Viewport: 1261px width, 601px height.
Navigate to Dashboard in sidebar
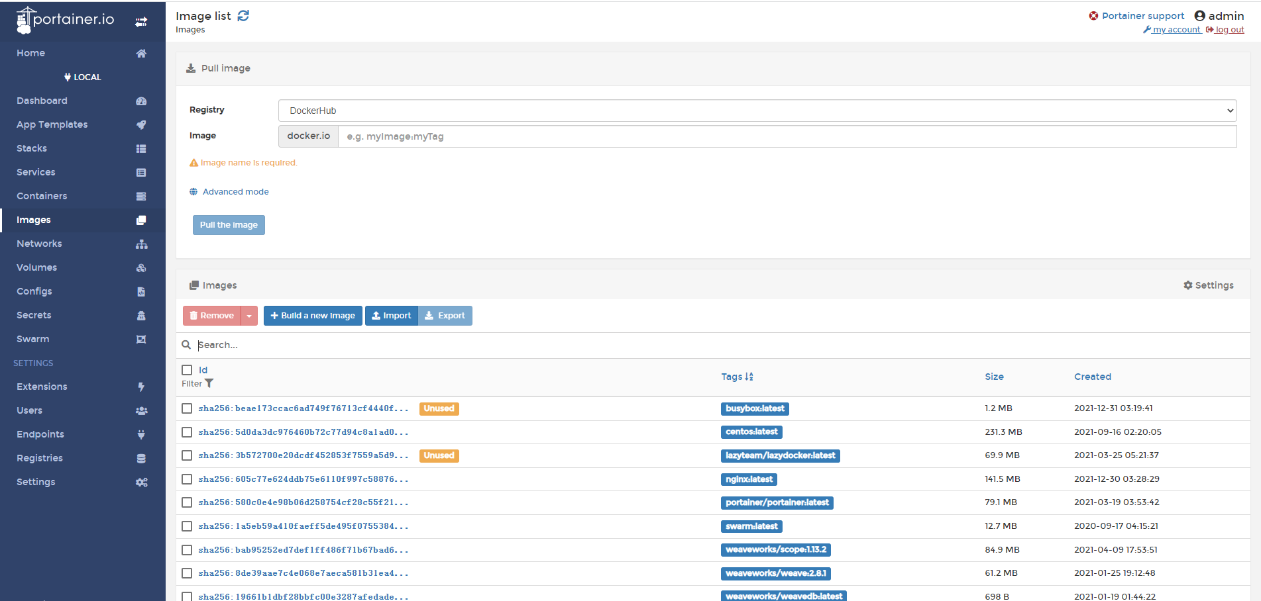tap(42, 101)
